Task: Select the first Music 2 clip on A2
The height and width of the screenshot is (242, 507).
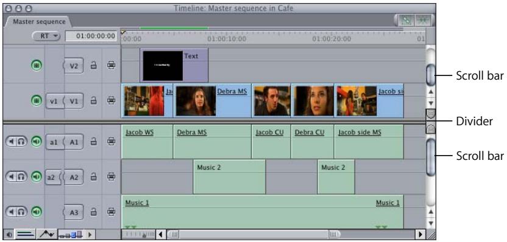Action: [229, 177]
